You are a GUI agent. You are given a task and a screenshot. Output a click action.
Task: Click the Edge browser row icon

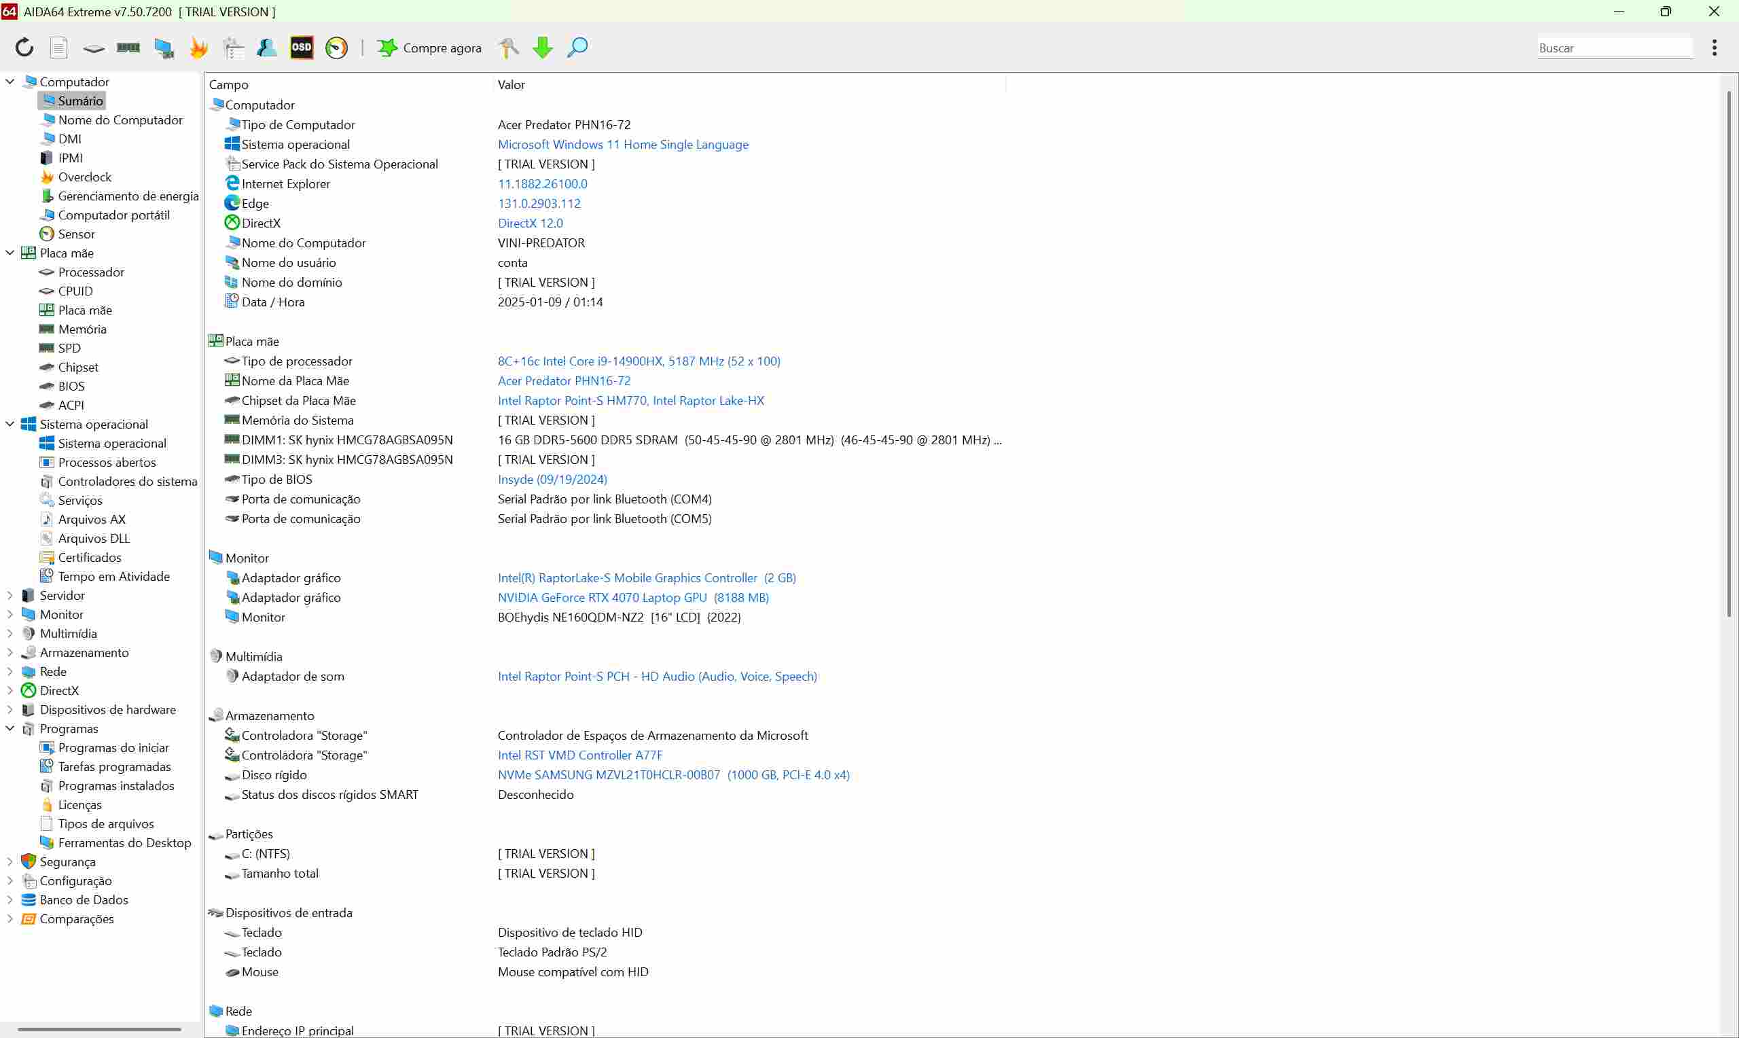coord(232,203)
